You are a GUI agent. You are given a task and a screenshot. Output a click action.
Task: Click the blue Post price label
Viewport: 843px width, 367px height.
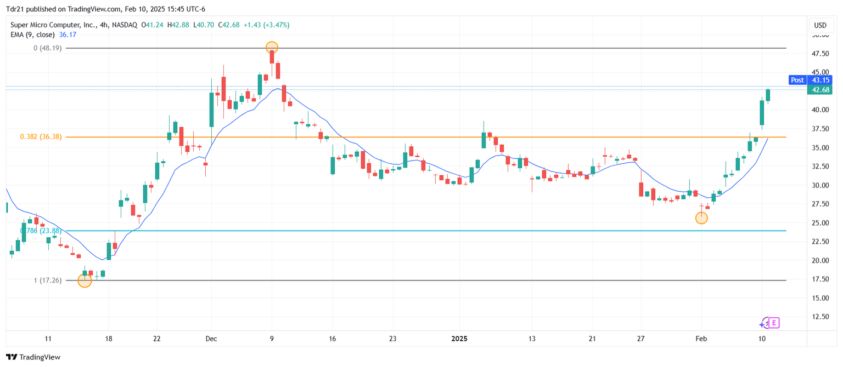click(x=797, y=80)
